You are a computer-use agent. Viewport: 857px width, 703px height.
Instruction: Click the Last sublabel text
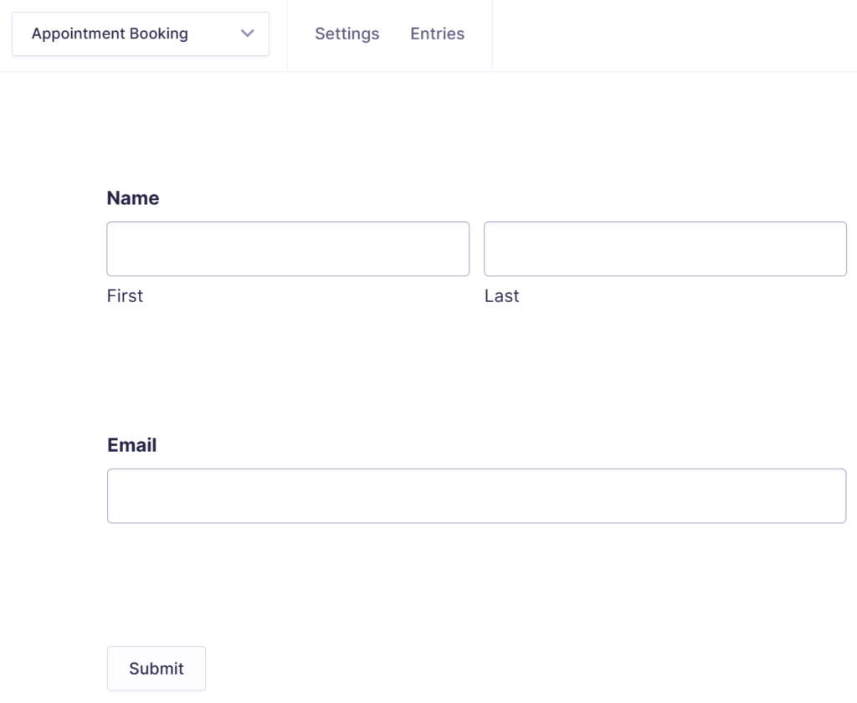pyautogui.click(x=501, y=295)
